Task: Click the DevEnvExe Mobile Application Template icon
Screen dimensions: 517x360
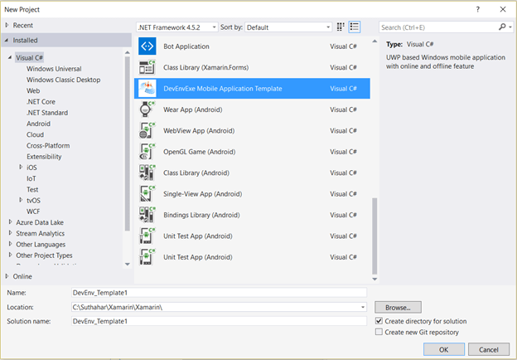Action: tap(147, 89)
